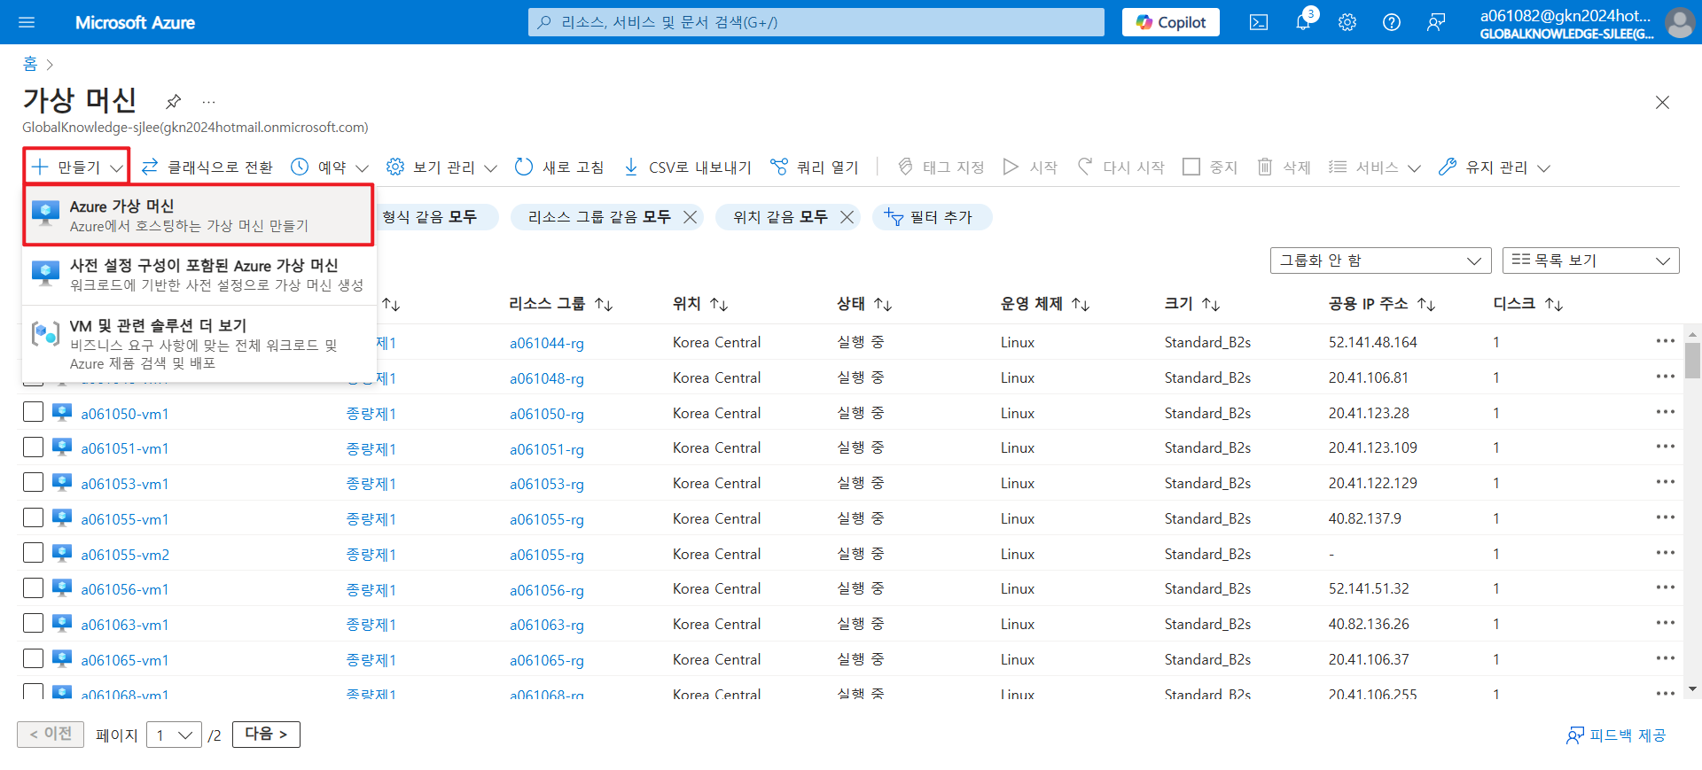
Task: Click the vertical table scrollbar thumb
Action: pyautogui.click(x=1692, y=361)
